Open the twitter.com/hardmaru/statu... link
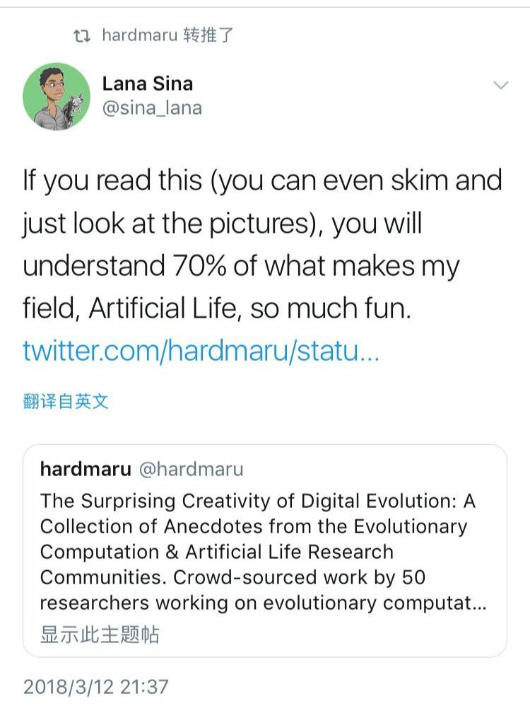This screenshot has width=530, height=713. (201, 351)
